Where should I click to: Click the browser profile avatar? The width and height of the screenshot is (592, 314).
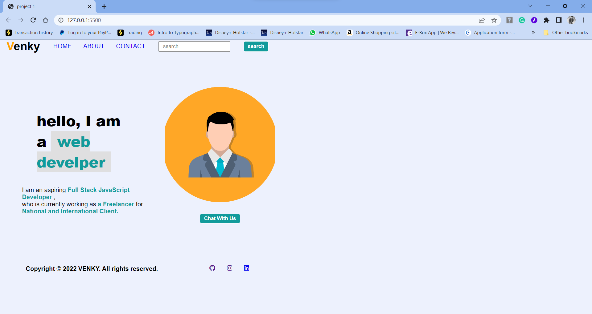[571, 20]
